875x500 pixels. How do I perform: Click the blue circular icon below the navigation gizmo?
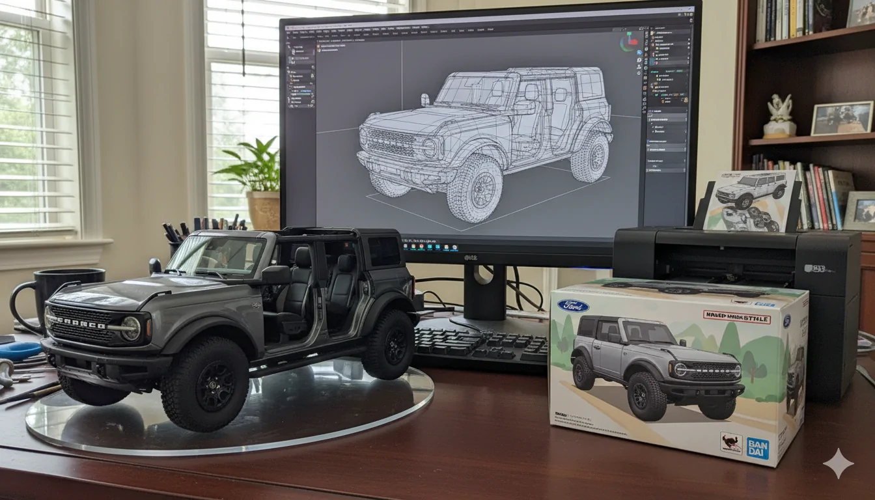click(639, 52)
